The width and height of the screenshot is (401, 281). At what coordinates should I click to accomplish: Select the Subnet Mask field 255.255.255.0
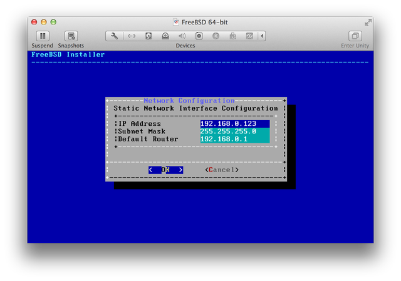[x=235, y=131]
